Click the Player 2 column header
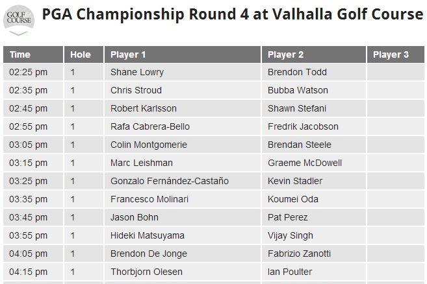Image resolution: width=427 pixels, height=284 pixels. (286, 55)
